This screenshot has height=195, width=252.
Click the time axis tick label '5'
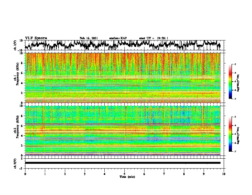pyautogui.click(x=124, y=174)
